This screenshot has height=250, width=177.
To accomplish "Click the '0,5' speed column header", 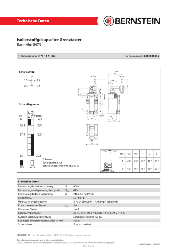I will click(x=136, y=154).
